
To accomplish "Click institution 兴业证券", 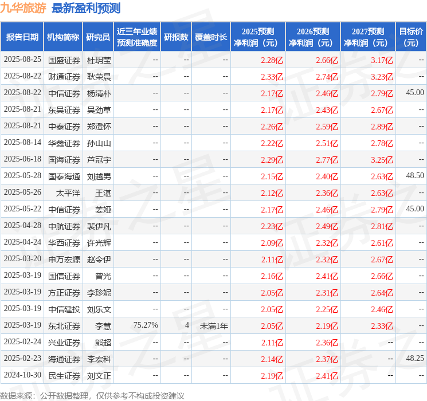I will tap(64, 343).
